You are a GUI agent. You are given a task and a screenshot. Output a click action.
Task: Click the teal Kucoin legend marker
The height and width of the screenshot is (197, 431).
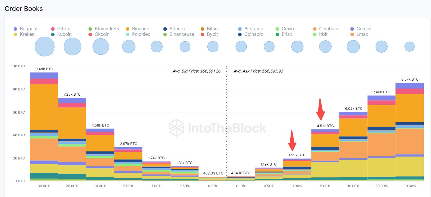[x=53, y=34]
